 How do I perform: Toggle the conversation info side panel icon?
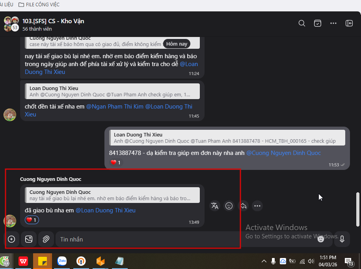349,23
